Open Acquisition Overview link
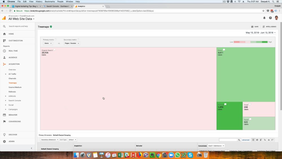Screen dimensions: 282x159 (x=12, y=70)
